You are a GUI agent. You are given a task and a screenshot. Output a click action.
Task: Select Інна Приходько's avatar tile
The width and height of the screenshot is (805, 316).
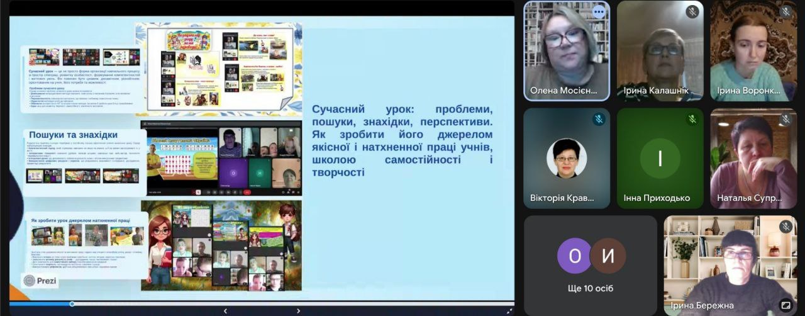[660, 157]
